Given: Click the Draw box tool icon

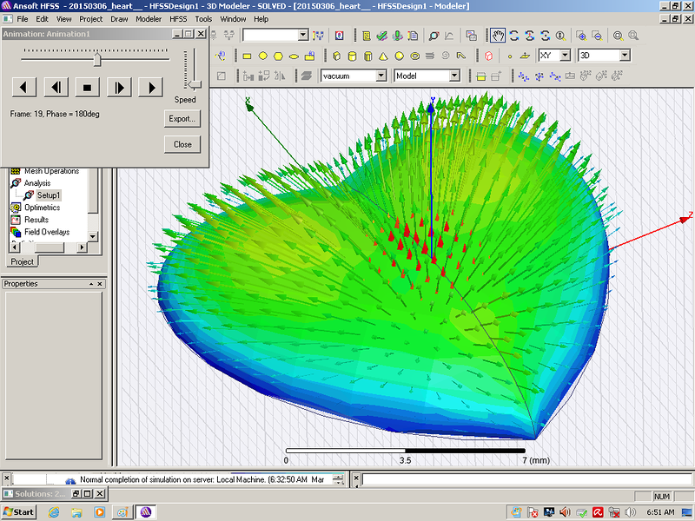Looking at the screenshot, I should click(336, 56).
